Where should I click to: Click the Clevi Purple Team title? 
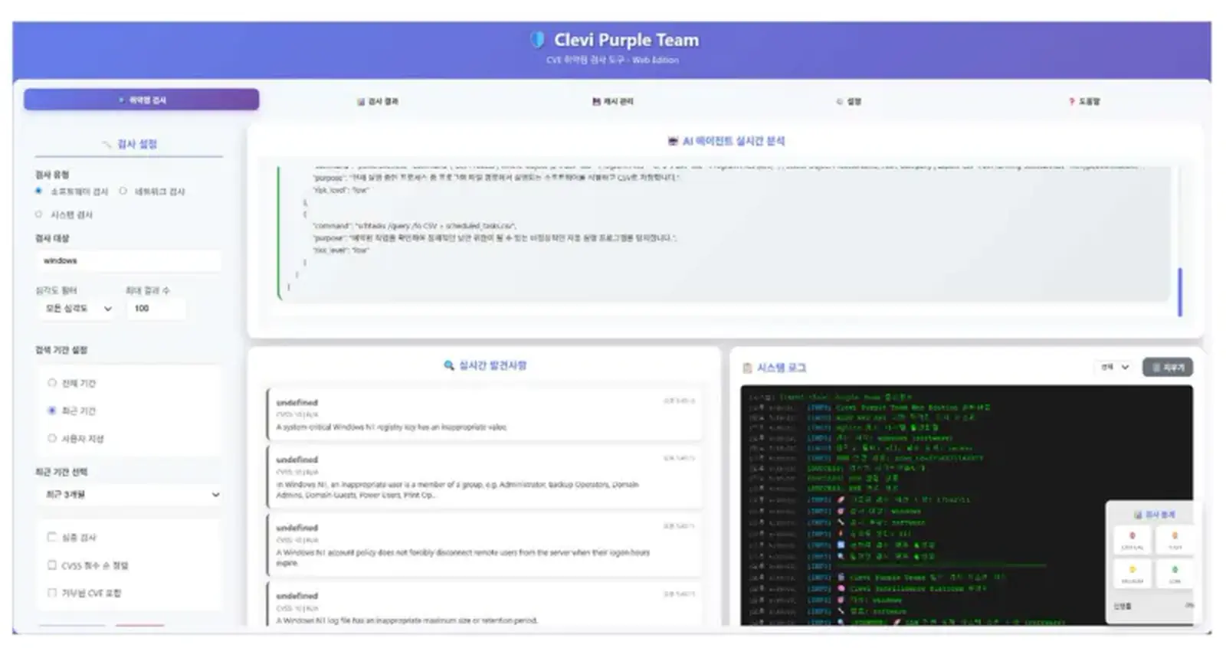(x=626, y=40)
